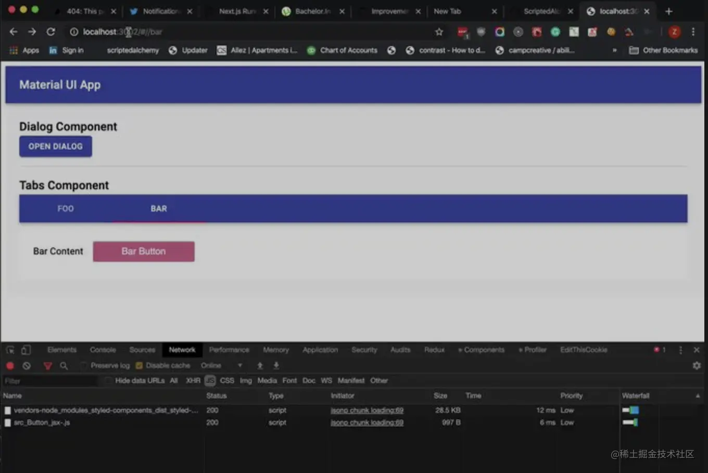Check the Hide data URLs option
Screen dimensions: 708x473
108,380
